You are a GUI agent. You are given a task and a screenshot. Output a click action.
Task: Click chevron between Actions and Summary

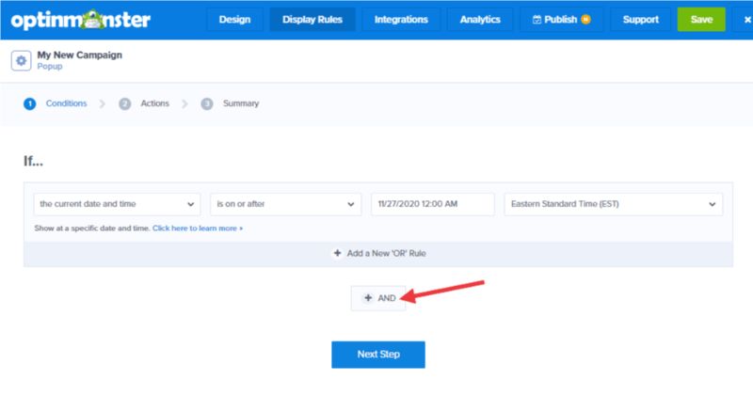[x=184, y=103]
